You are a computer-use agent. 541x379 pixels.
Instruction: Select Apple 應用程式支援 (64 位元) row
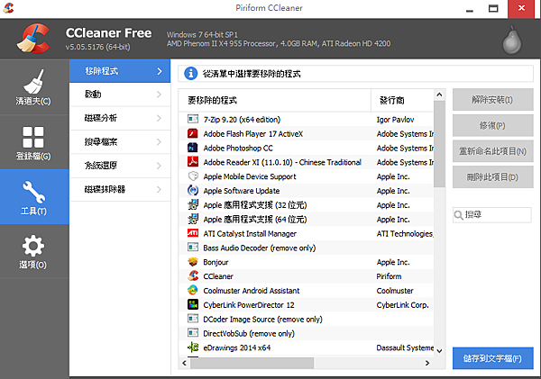point(306,219)
